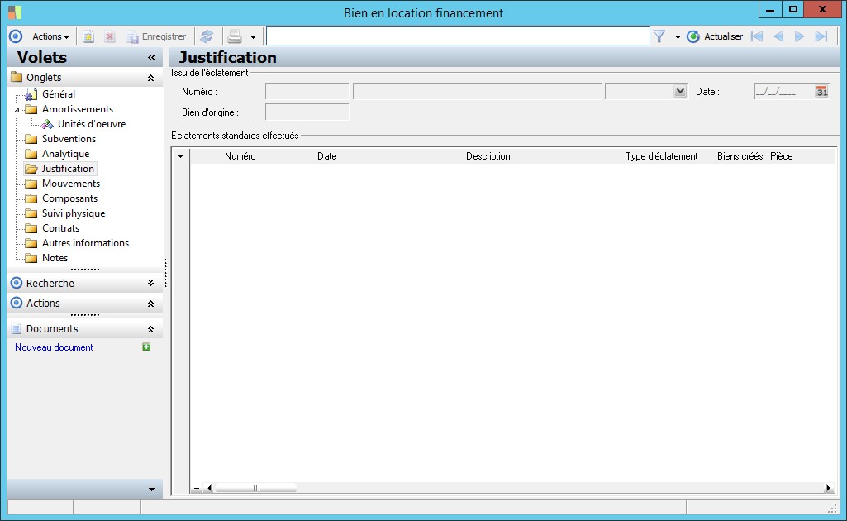Screen dimensions: 847x521
Task: Open Unités d'oeuvre tree item
Action: (92, 124)
